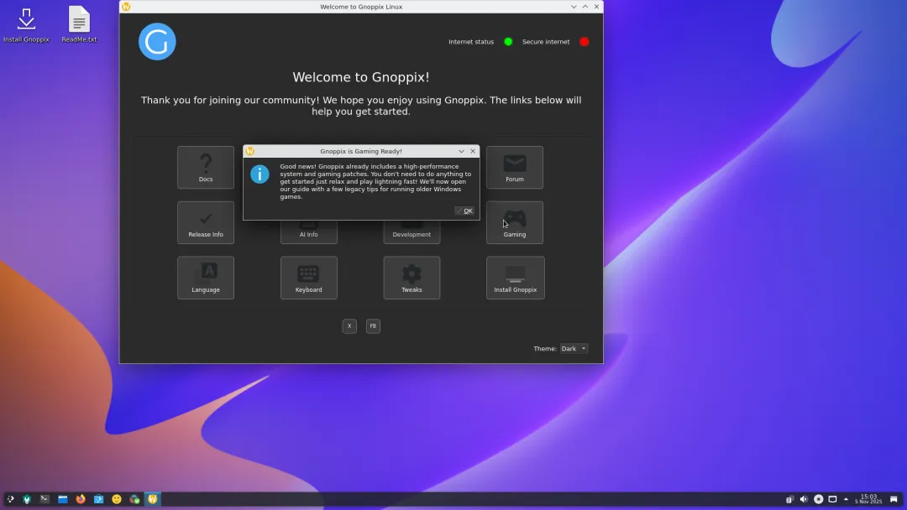Image resolution: width=907 pixels, height=510 pixels.
Task: Close the Gnoppix is Gaming Ready dialog
Action: click(x=473, y=151)
